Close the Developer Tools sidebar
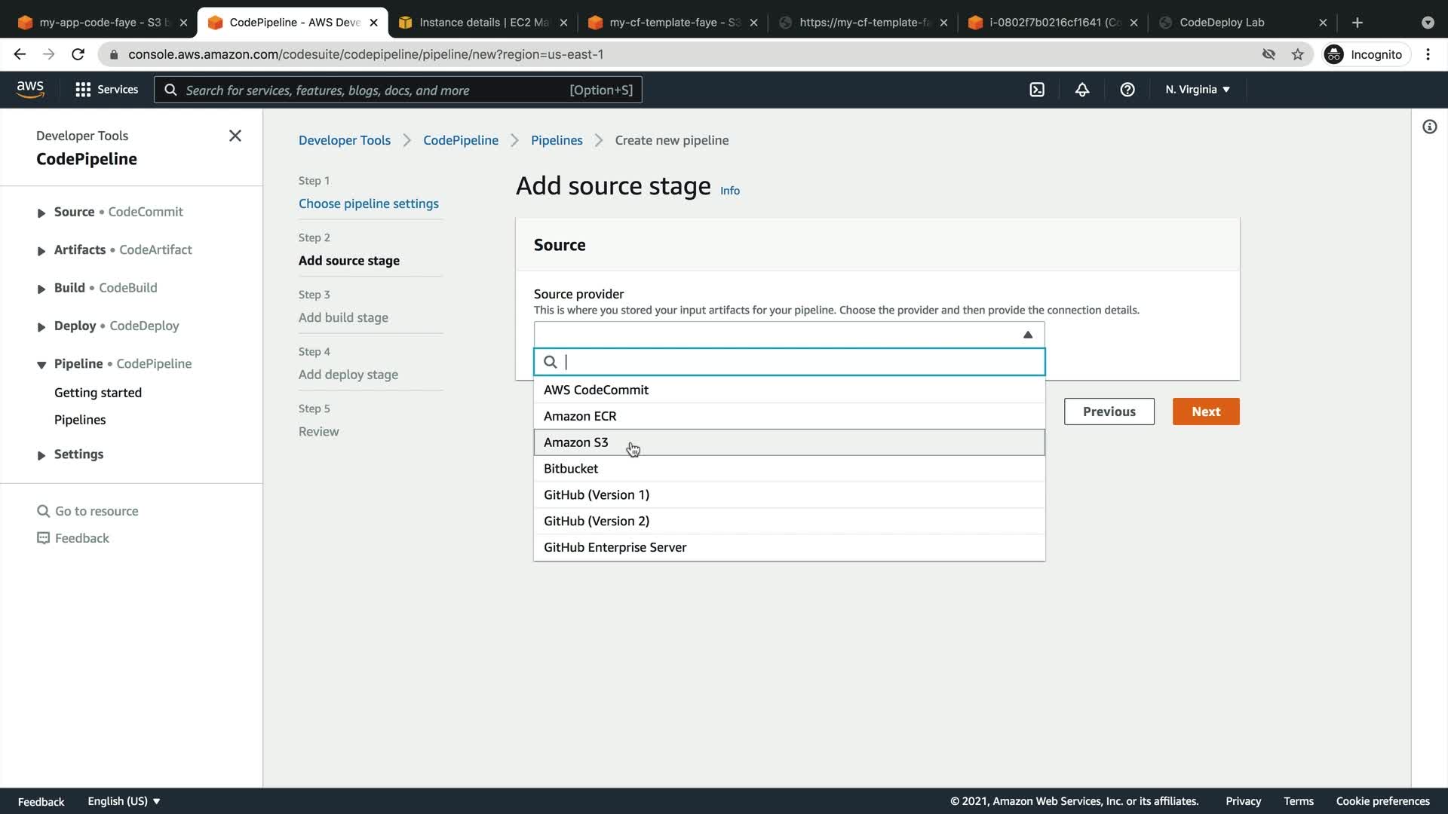Screen dimensions: 1448x814 (x=235, y=136)
